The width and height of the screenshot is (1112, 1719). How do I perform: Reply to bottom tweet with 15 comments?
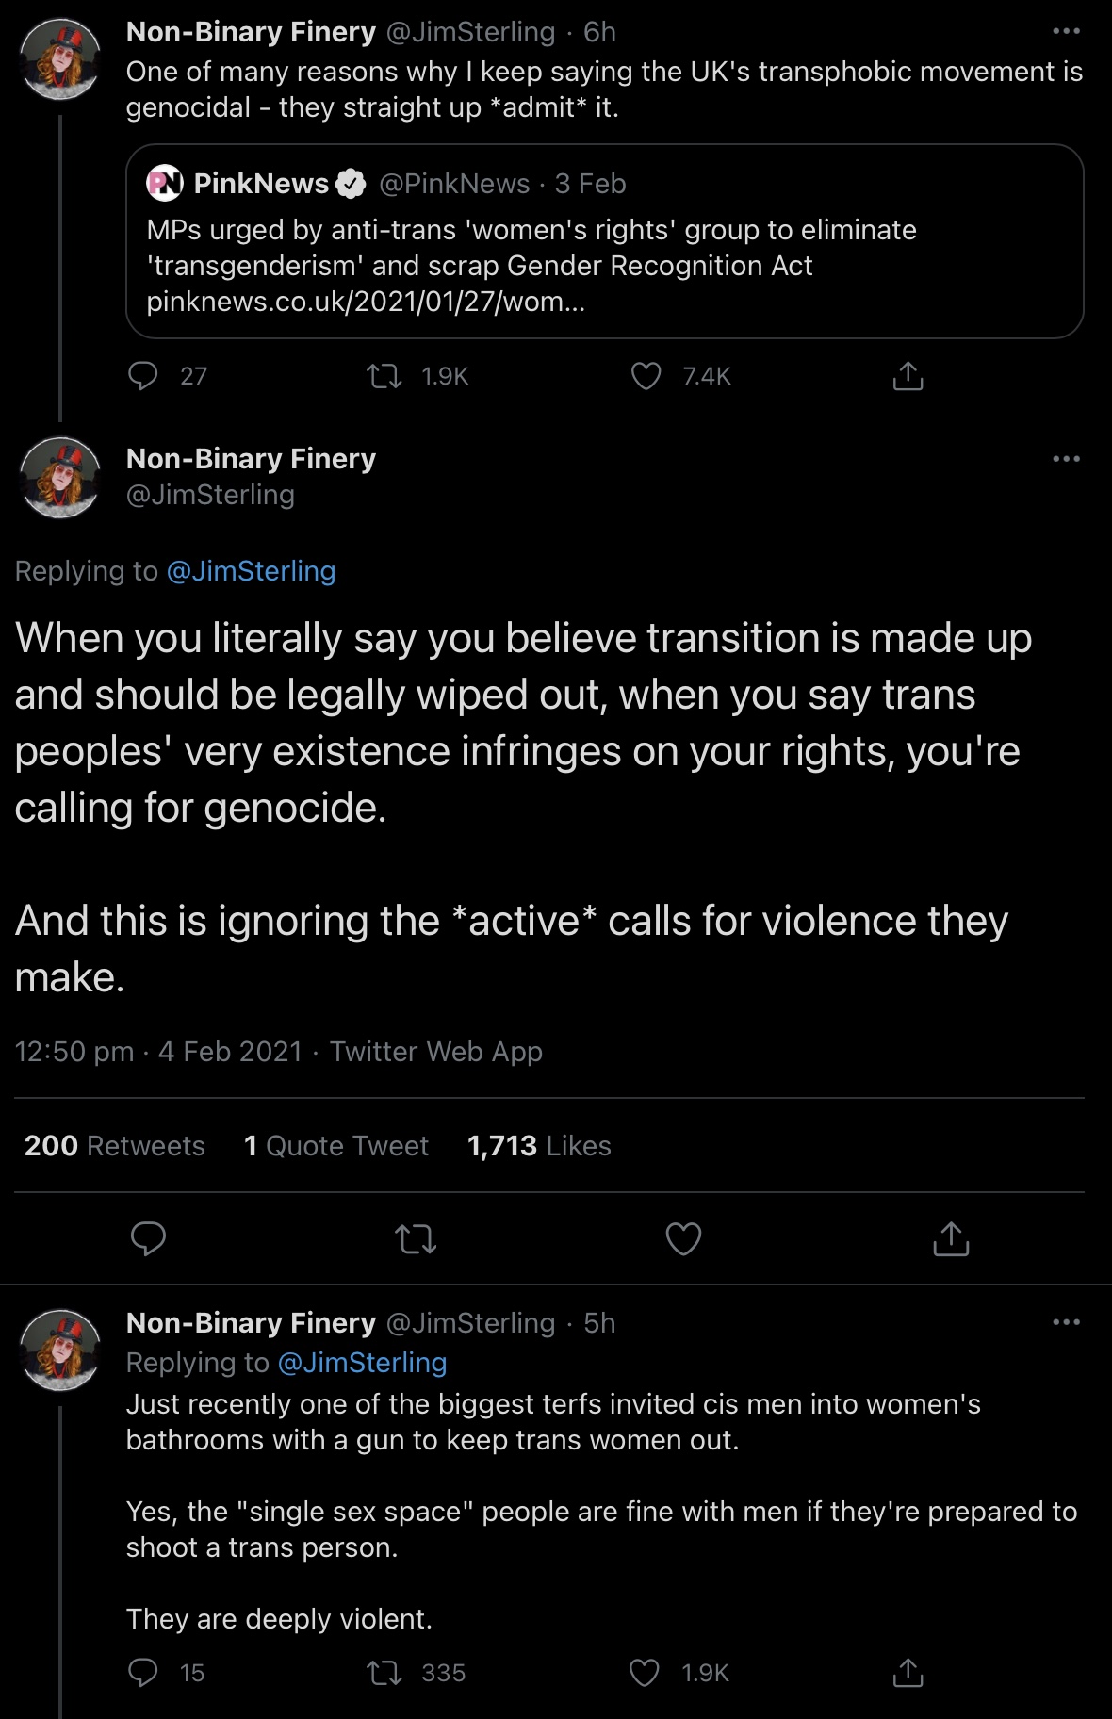[x=143, y=1673]
